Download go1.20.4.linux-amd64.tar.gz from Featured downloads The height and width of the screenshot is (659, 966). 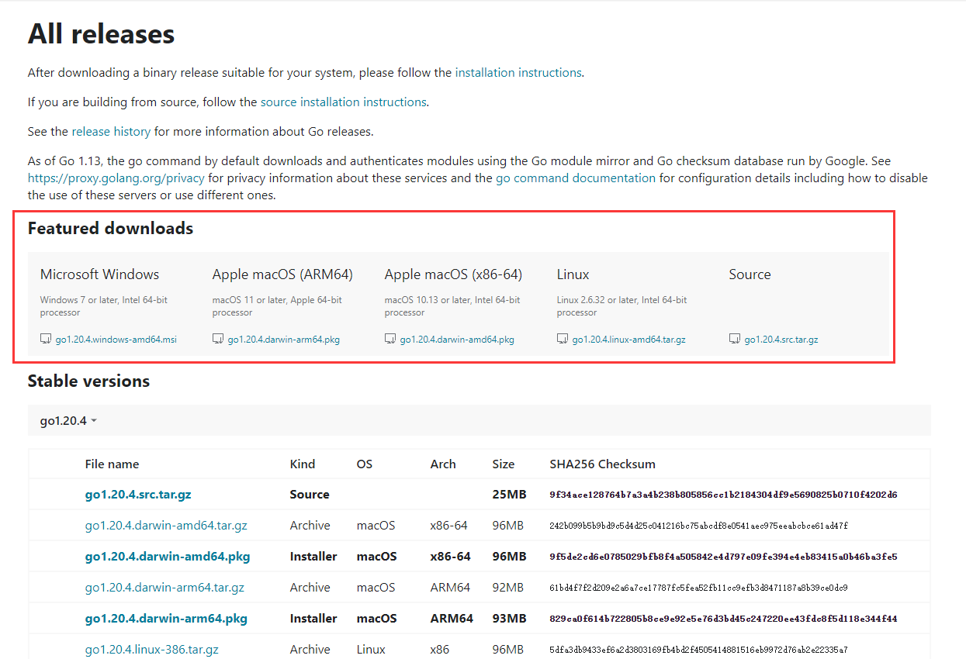click(629, 339)
